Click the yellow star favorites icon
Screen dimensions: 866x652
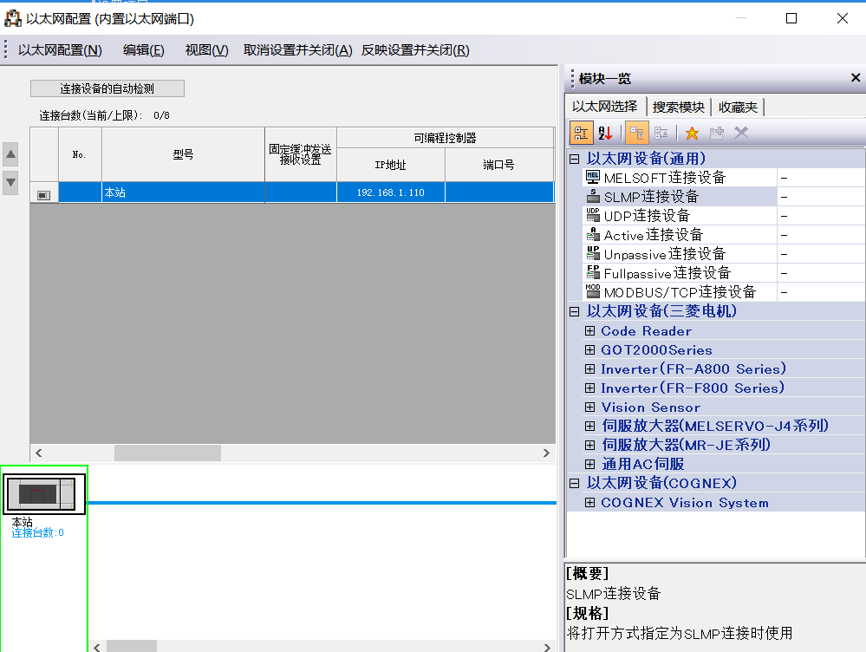coord(692,133)
